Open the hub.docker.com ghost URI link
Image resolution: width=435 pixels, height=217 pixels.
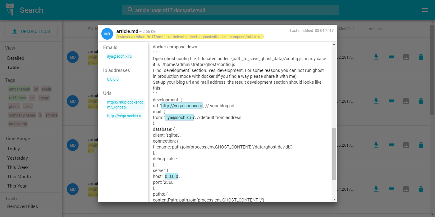pyautogui.click(x=126, y=105)
